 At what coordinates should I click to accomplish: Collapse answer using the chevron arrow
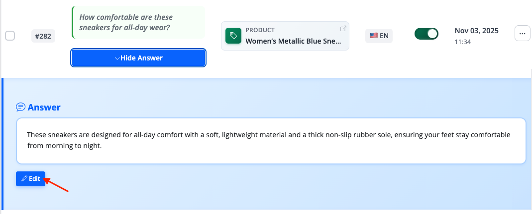click(x=117, y=58)
